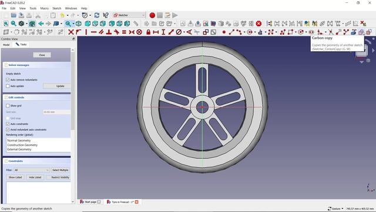376x212 pixels.
Task: Uncheck Avoid redundant auto constraints
Action: [8, 130]
